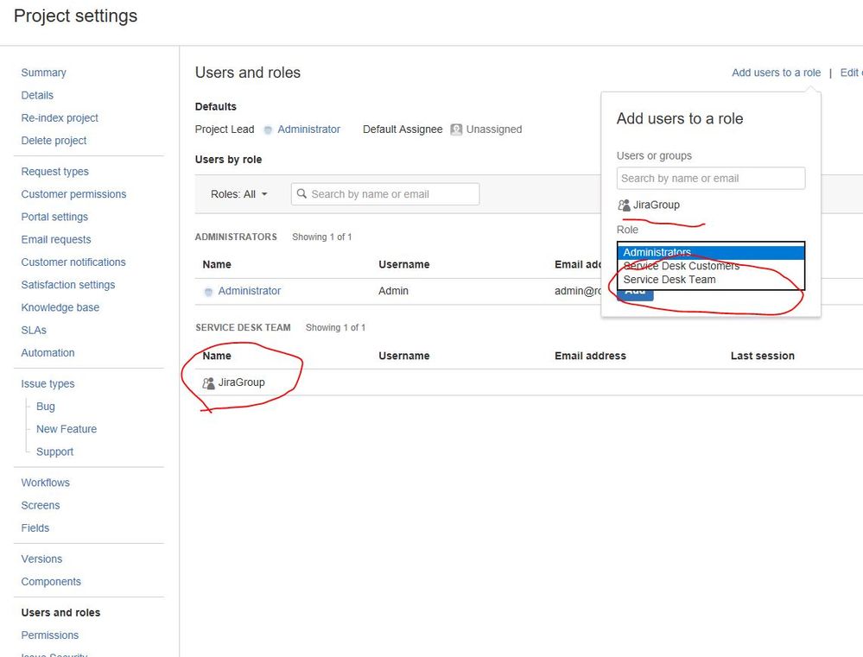Click the selected JiraGroup in the popup

656,205
